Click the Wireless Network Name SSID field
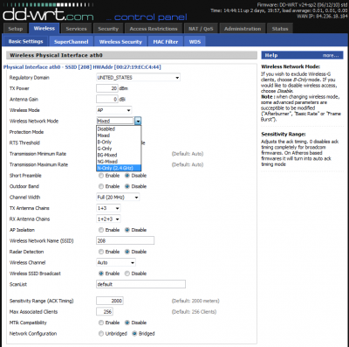 click(126, 240)
